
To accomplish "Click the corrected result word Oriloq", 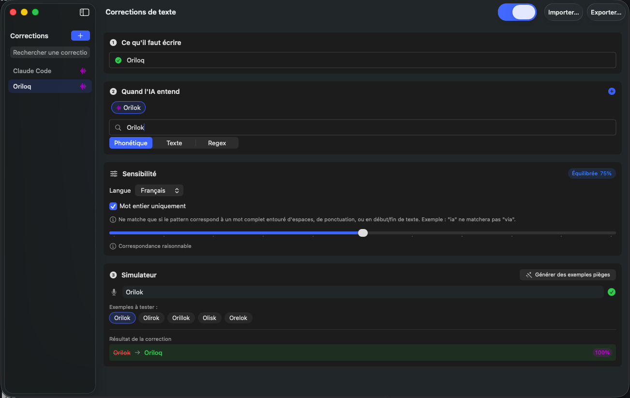I will 153,352.
